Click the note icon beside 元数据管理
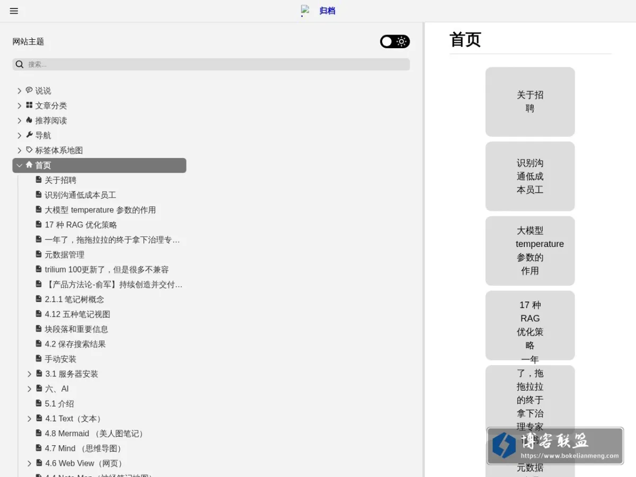The image size is (636, 477). click(x=39, y=254)
